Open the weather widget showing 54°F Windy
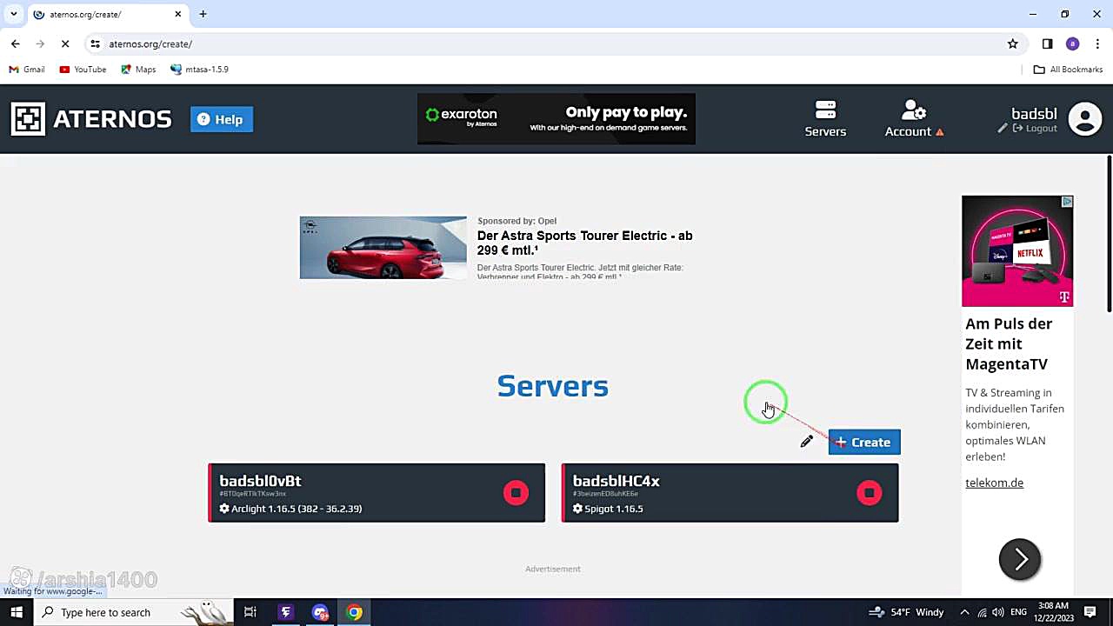Screen dimensions: 1113x626 [x=905, y=612]
